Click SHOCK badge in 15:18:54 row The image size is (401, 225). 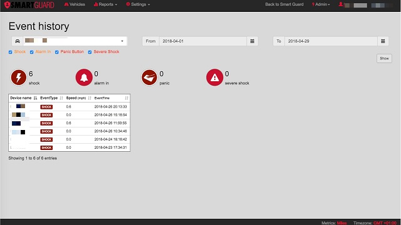(46, 115)
